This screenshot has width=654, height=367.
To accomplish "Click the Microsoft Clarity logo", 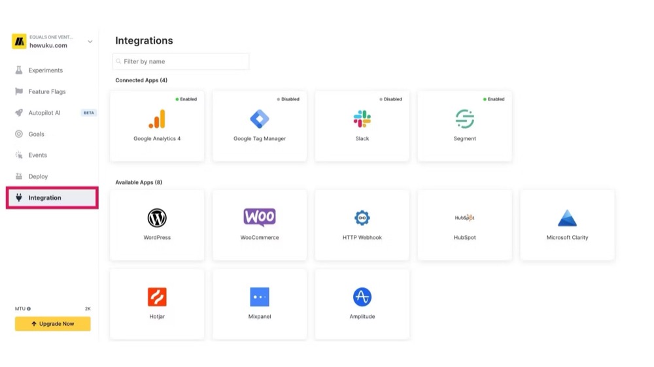I will point(567,217).
